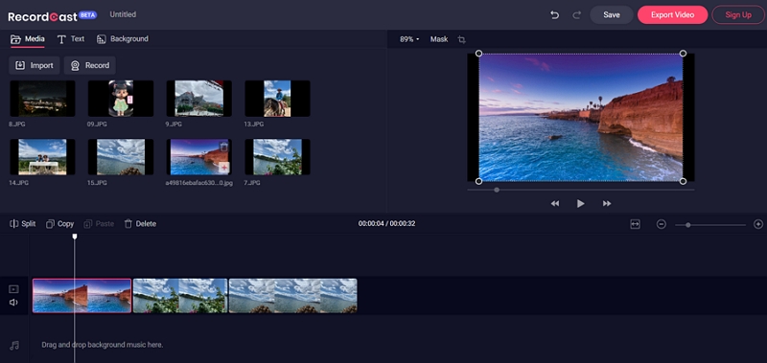This screenshot has height=363, width=767.
Task: Select the second flowers clip in timeline
Action: tap(180, 296)
